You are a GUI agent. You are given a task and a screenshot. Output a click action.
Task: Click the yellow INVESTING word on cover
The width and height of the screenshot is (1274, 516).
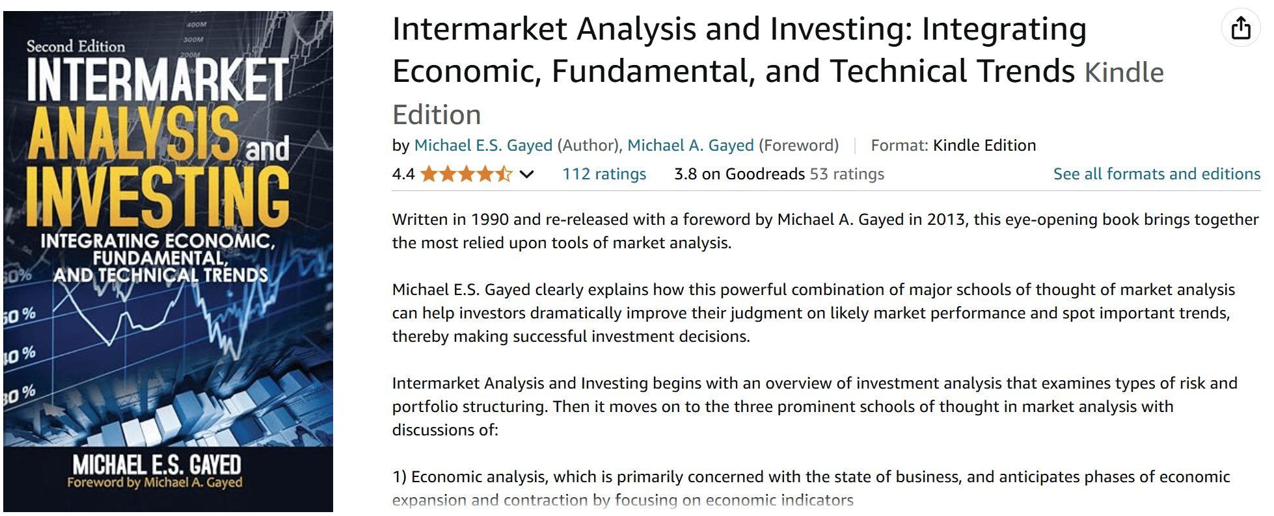pyautogui.click(x=157, y=196)
